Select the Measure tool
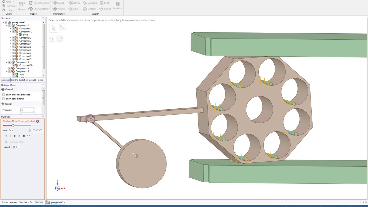Screen dimensions: 368x207 tap(22, 6)
